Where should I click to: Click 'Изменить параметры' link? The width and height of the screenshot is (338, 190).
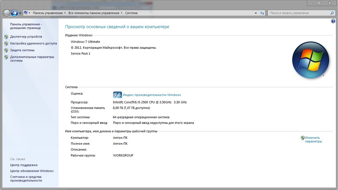313,140
